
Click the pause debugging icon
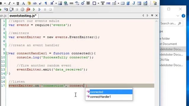tap(45, 9)
